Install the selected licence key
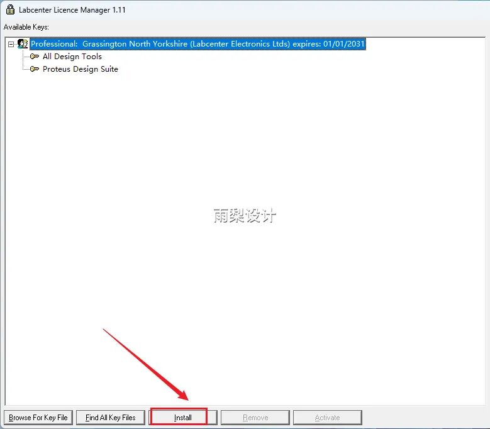 click(x=183, y=418)
